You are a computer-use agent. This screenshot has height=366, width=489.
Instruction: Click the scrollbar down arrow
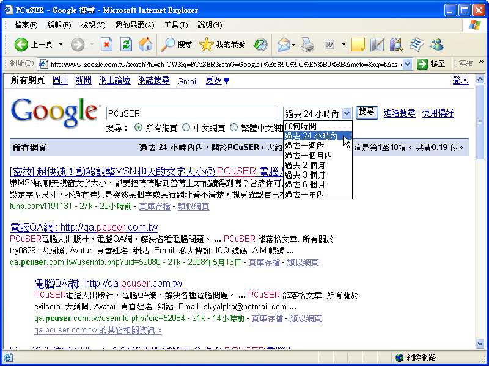(x=480, y=343)
